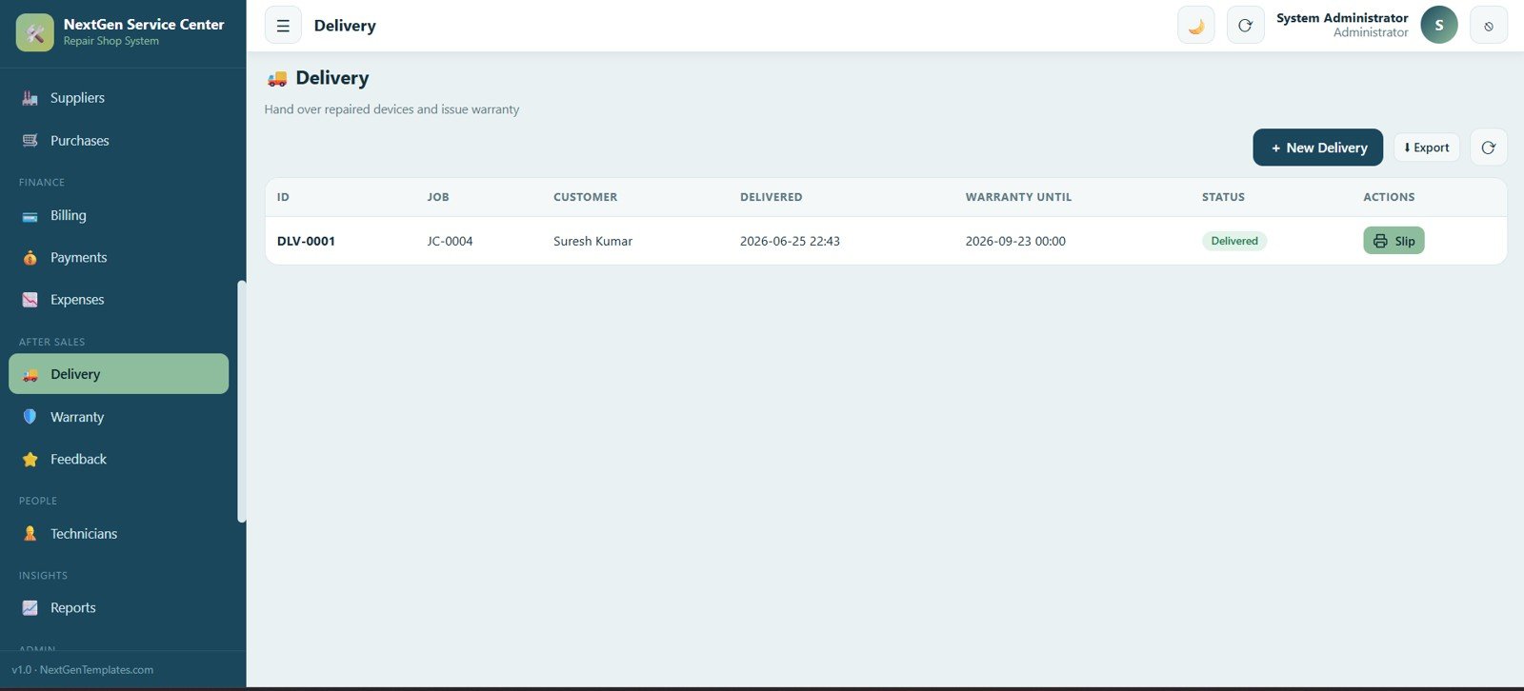Click the FINANCE section label
1524x691 pixels.
coord(42,182)
